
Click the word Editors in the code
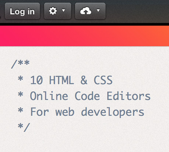tap(128, 96)
